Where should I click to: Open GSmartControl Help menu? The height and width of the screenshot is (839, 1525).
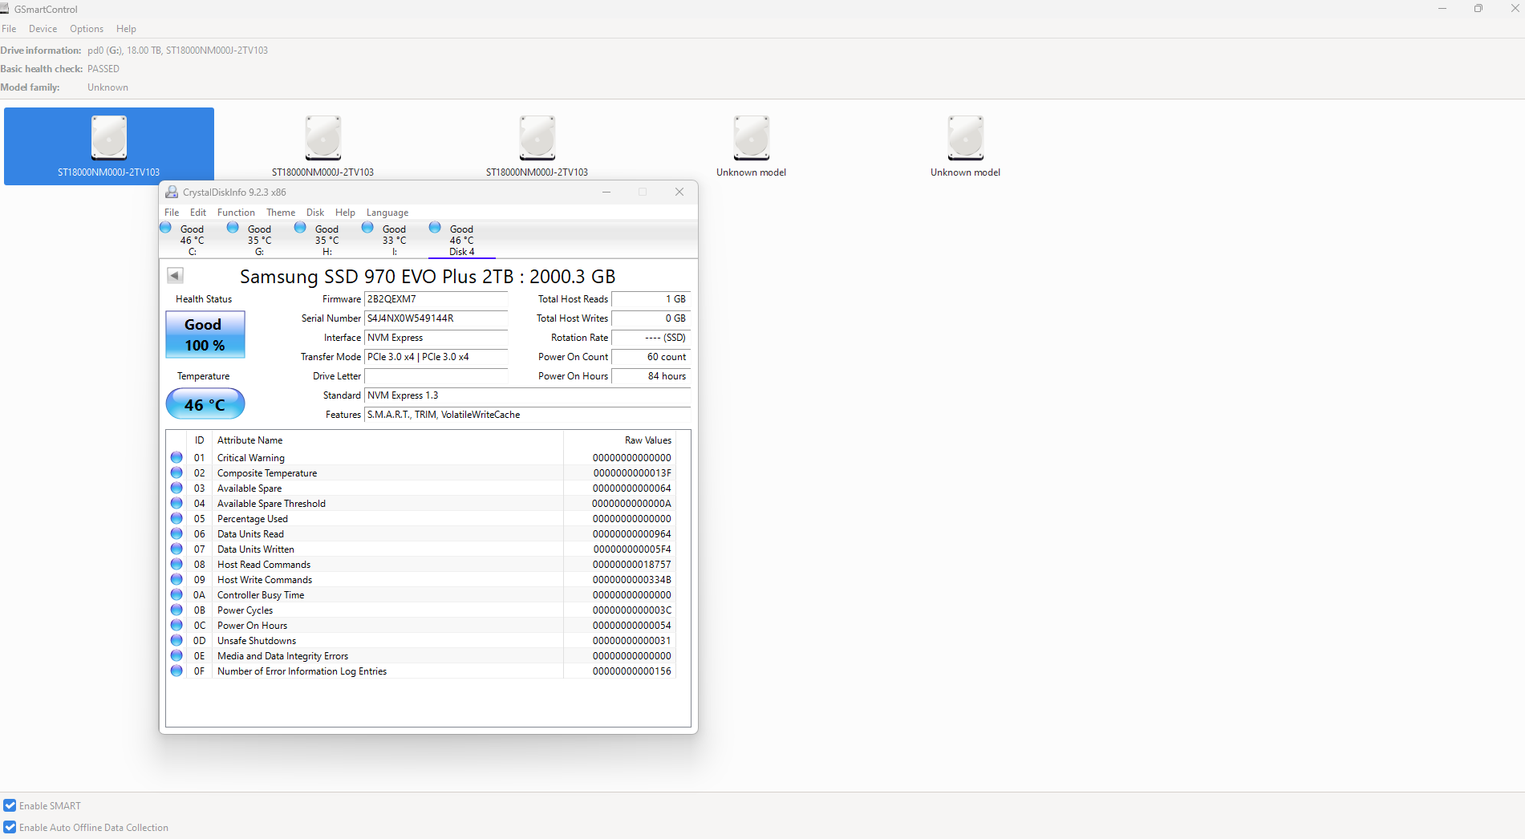coord(126,29)
